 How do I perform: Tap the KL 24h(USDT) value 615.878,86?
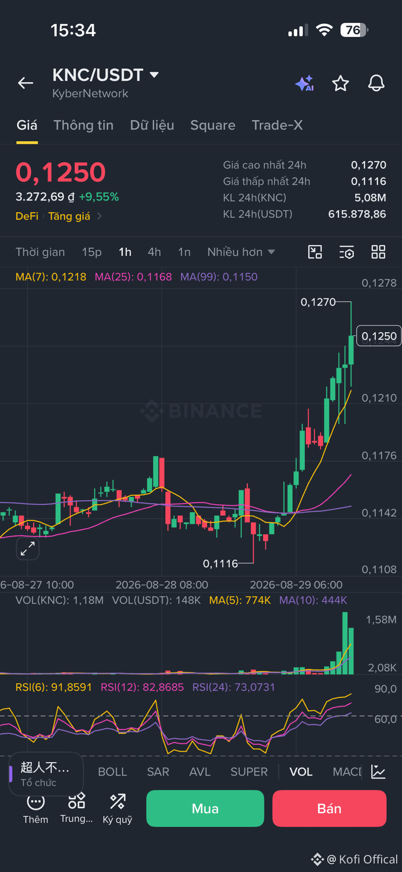pyautogui.click(x=357, y=214)
